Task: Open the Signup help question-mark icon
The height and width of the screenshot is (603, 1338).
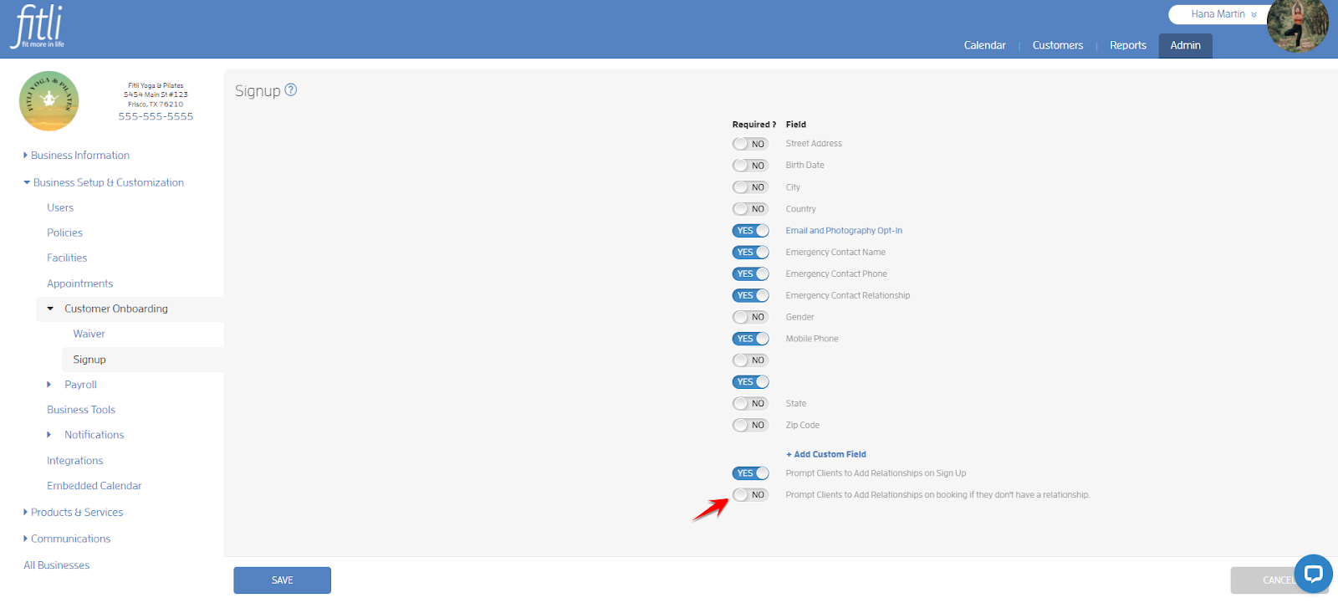Action: [291, 89]
